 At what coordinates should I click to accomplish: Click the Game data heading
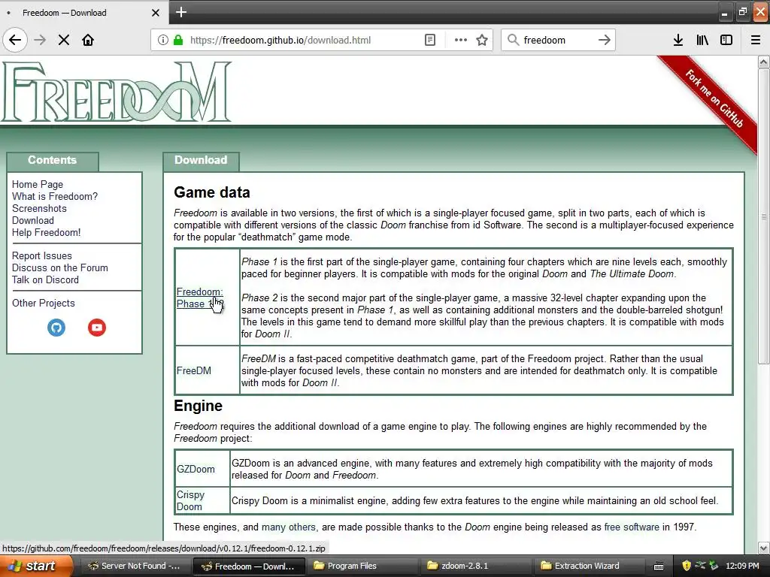[x=211, y=192]
